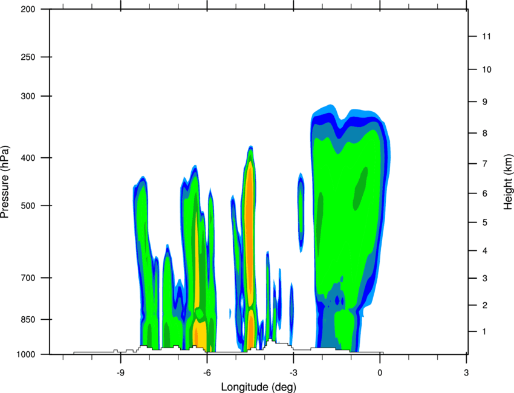Select the 700 pressure tick label
Image resolution: width=514 pixels, height=393 pixels.
28,278
